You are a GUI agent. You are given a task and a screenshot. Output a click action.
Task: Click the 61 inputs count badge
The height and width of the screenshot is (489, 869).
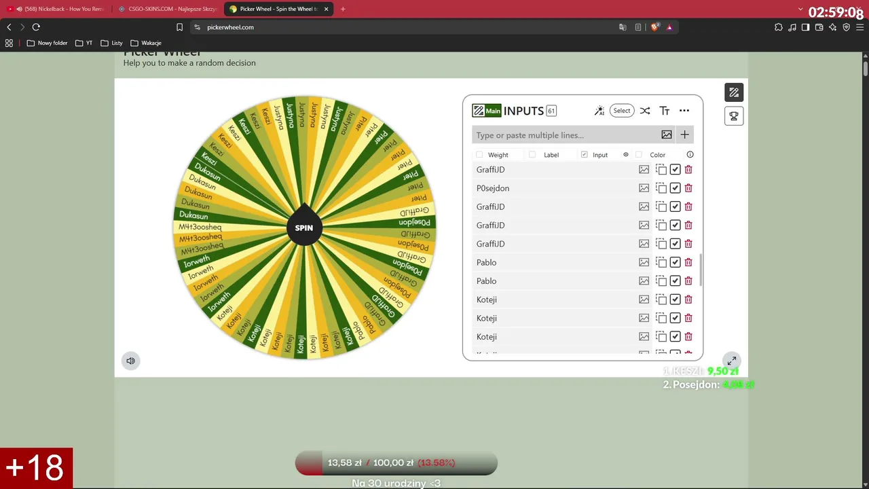(x=551, y=111)
